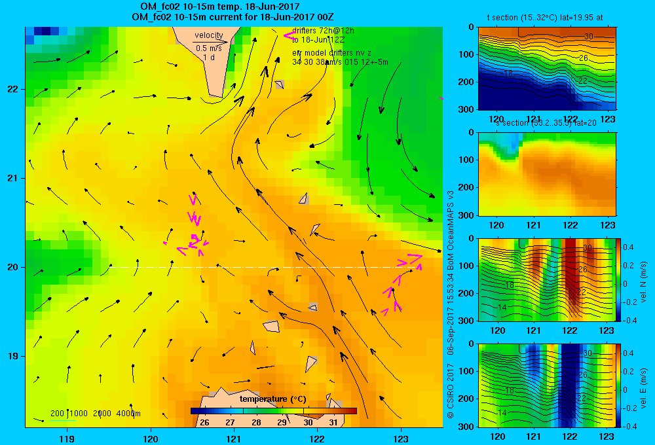The height and width of the screenshot is (445, 655).
Task: Click the 't section (15..32°C) lat=19.95 at' title
Action: pos(545,18)
